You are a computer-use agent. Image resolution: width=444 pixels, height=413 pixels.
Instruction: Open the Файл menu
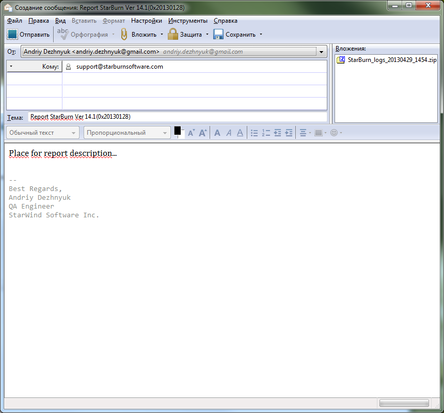click(x=14, y=21)
